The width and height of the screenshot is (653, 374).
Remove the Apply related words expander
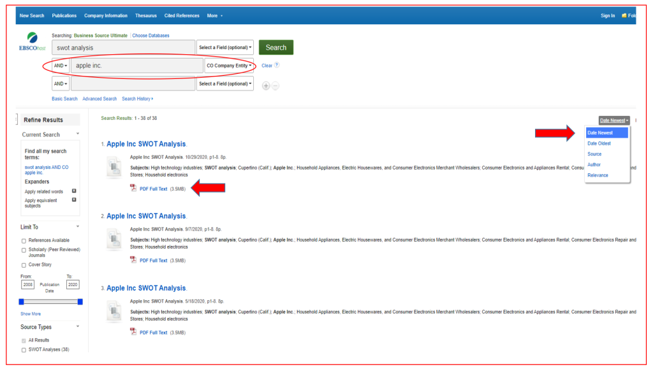click(74, 191)
